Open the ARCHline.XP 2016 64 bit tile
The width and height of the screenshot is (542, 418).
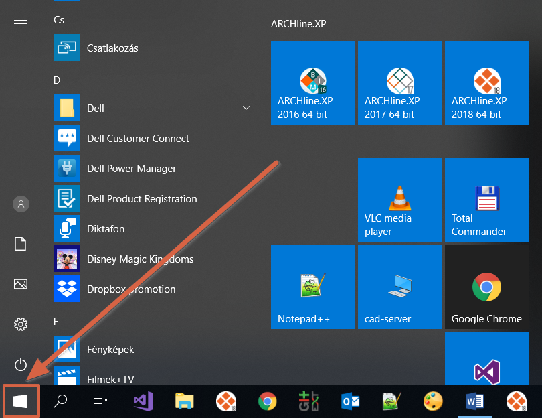[312, 82]
